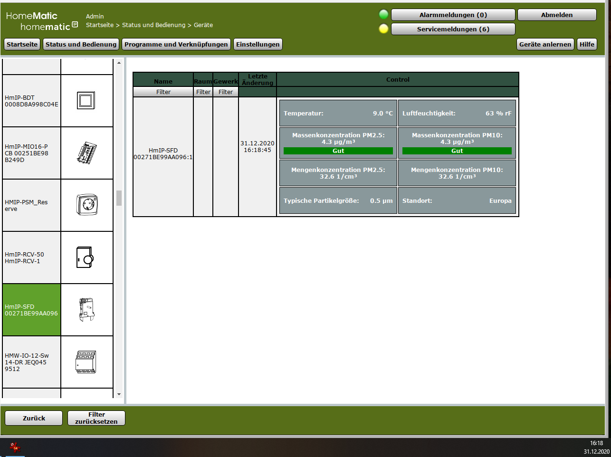611x457 pixels.
Task: Open the Hilfe page
Action: click(587, 44)
